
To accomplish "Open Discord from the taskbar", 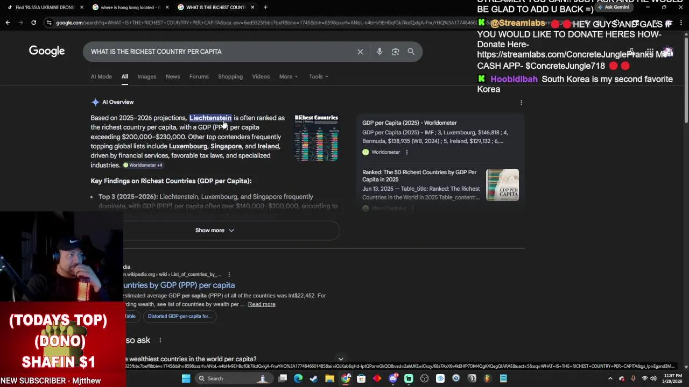I will (393, 378).
